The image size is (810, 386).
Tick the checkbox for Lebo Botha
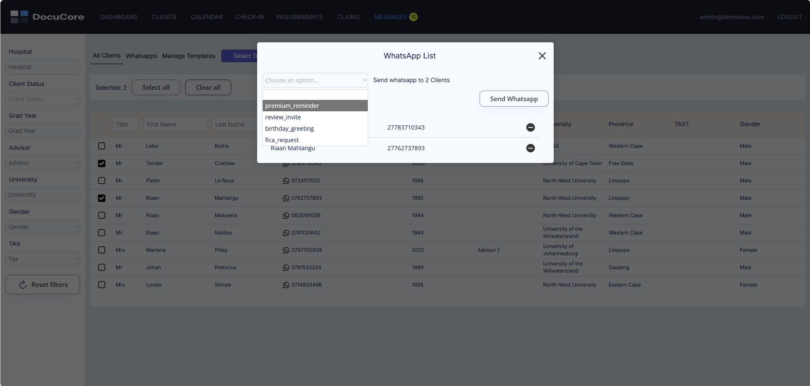click(102, 146)
